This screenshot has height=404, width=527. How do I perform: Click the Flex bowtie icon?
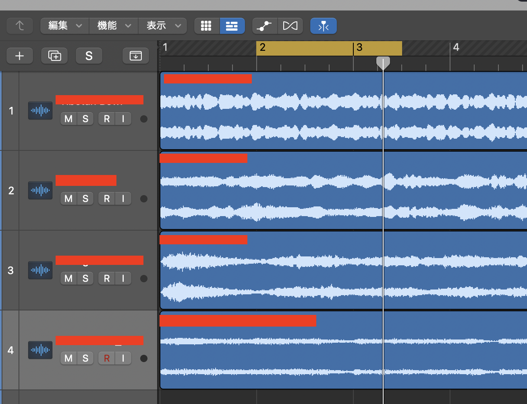[290, 26]
